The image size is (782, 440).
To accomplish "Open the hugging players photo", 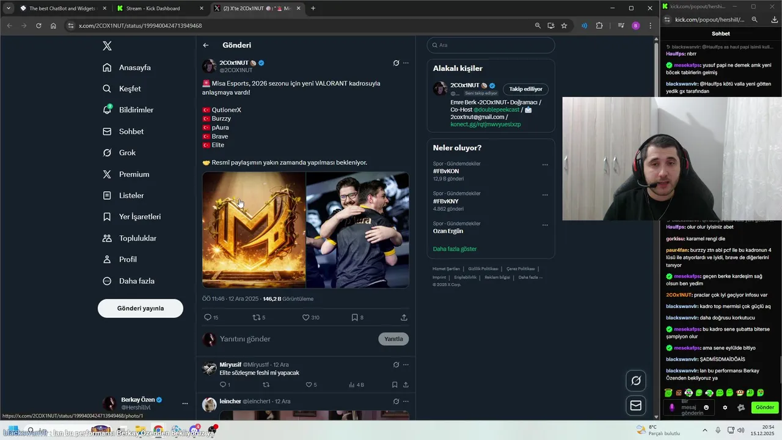I will pos(358,230).
